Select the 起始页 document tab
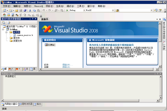Image resolution: width=167 pixels, height=111 pixels. pos(45,19)
